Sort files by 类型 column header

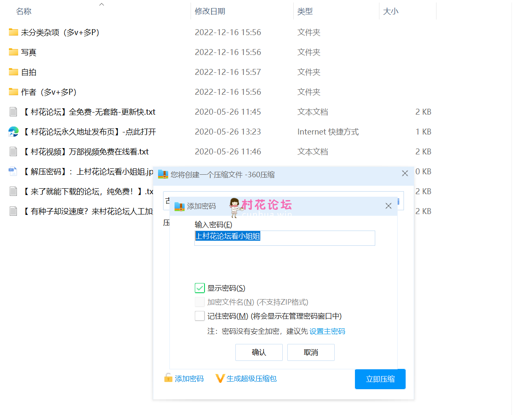pos(305,11)
